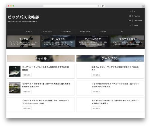Open the X (Twitter) icon in header

tap(130, 11)
